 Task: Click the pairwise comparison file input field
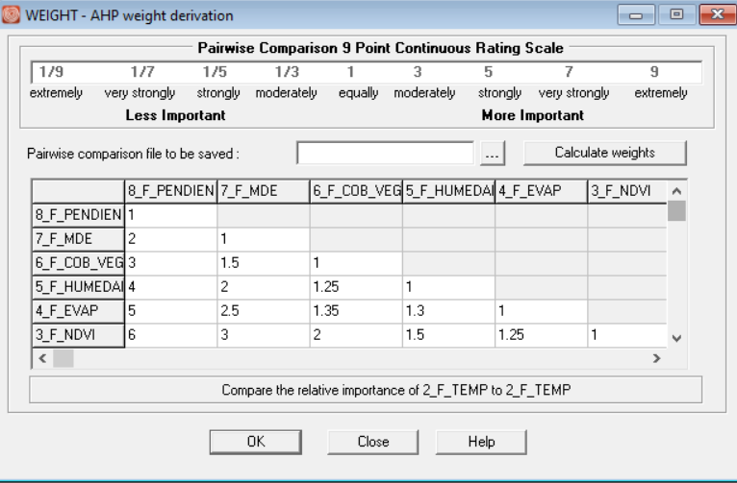[386, 153]
